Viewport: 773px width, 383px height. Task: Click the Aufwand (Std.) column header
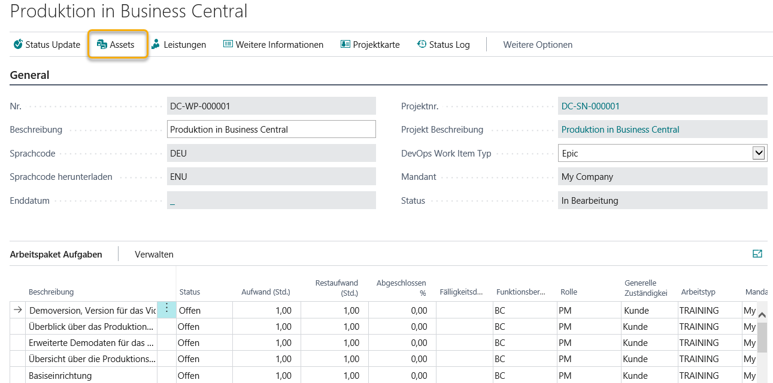pyautogui.click(x=265, y=292)
